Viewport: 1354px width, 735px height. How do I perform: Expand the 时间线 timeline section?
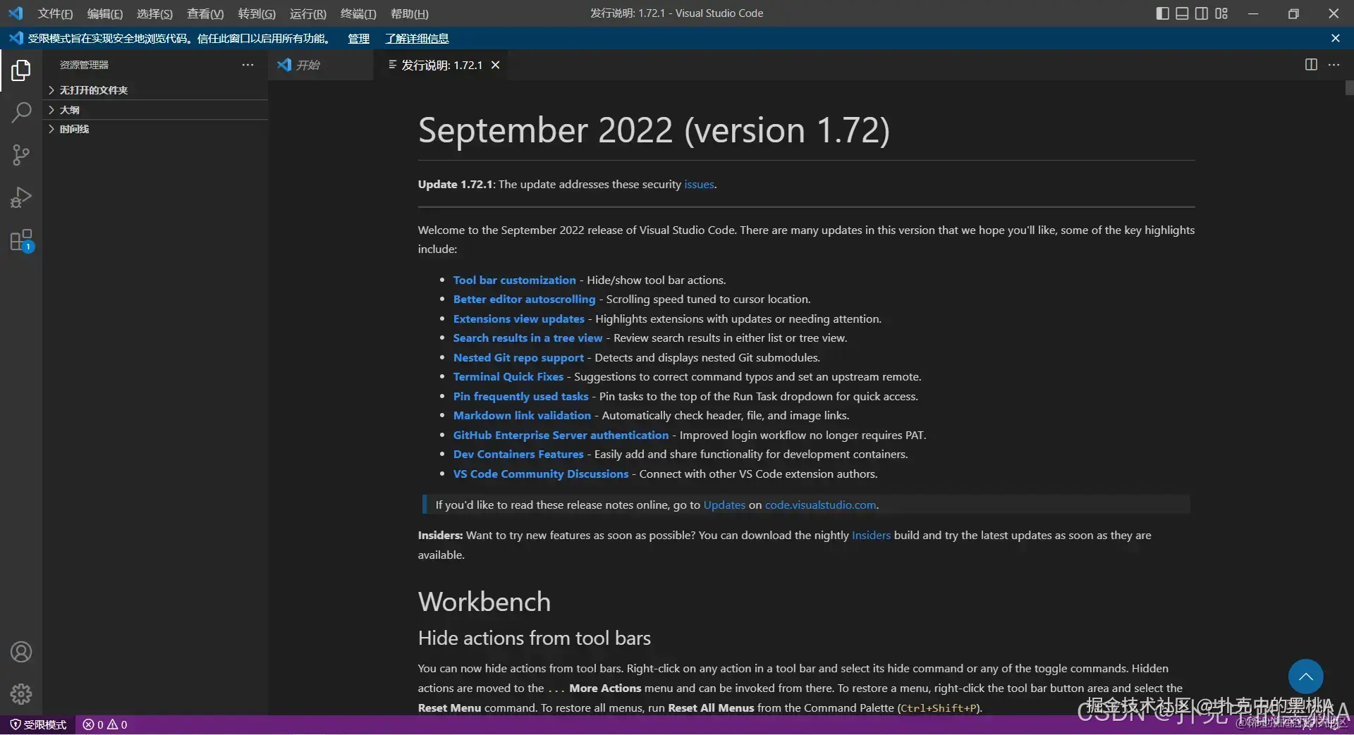coord(155,129)
